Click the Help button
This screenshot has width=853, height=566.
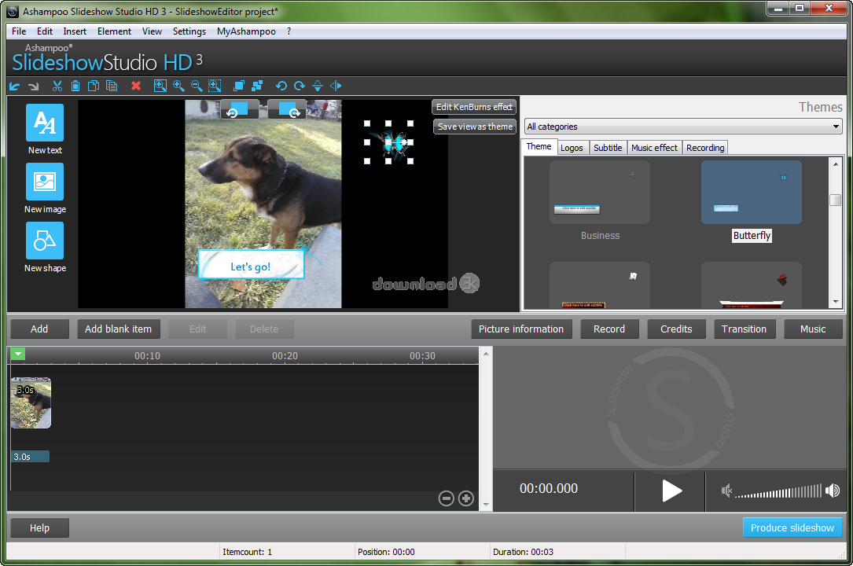pyautogui.click(x=39, y=528)
